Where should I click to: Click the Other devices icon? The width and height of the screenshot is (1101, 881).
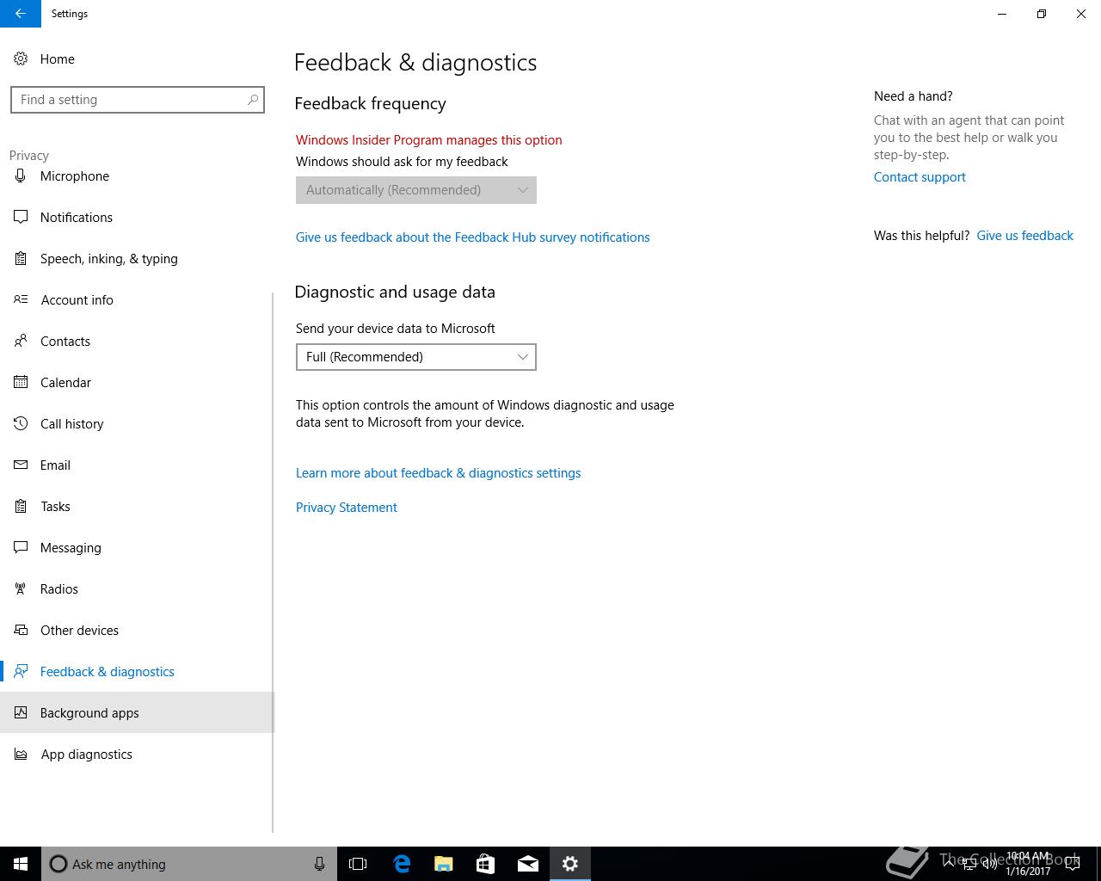[21, 631]
